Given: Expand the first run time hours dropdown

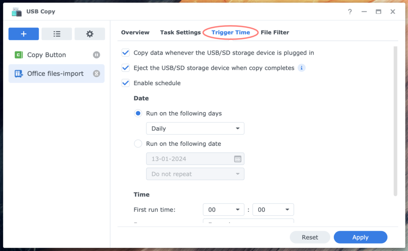Looking at the screenshot, I should [x=224, y=210].
